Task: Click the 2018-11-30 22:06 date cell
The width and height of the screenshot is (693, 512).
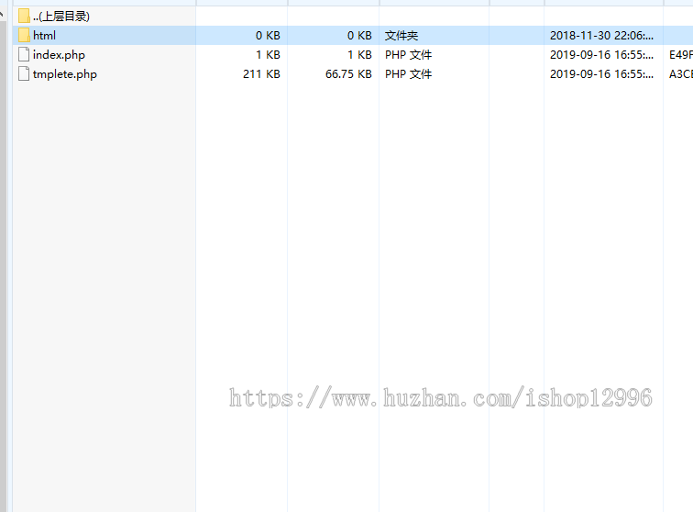Action: pyautogui.click(x=601, y=36)
